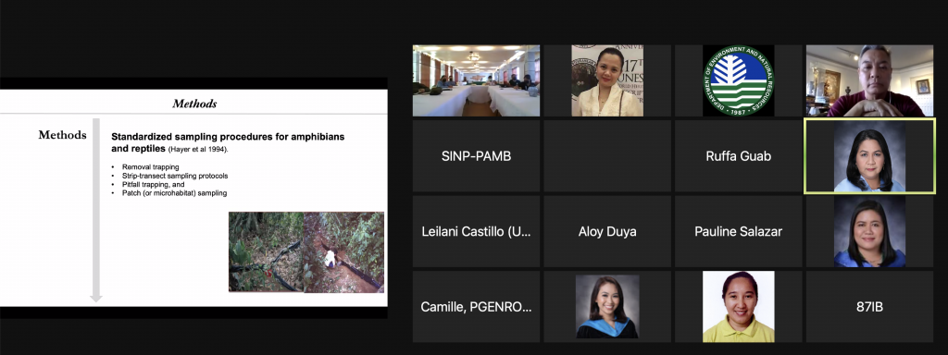The height and width of the screenshot is (355, 948).
Task: Click the participant tile with UNESCO backdrop
Action: (x=607, y=80)
